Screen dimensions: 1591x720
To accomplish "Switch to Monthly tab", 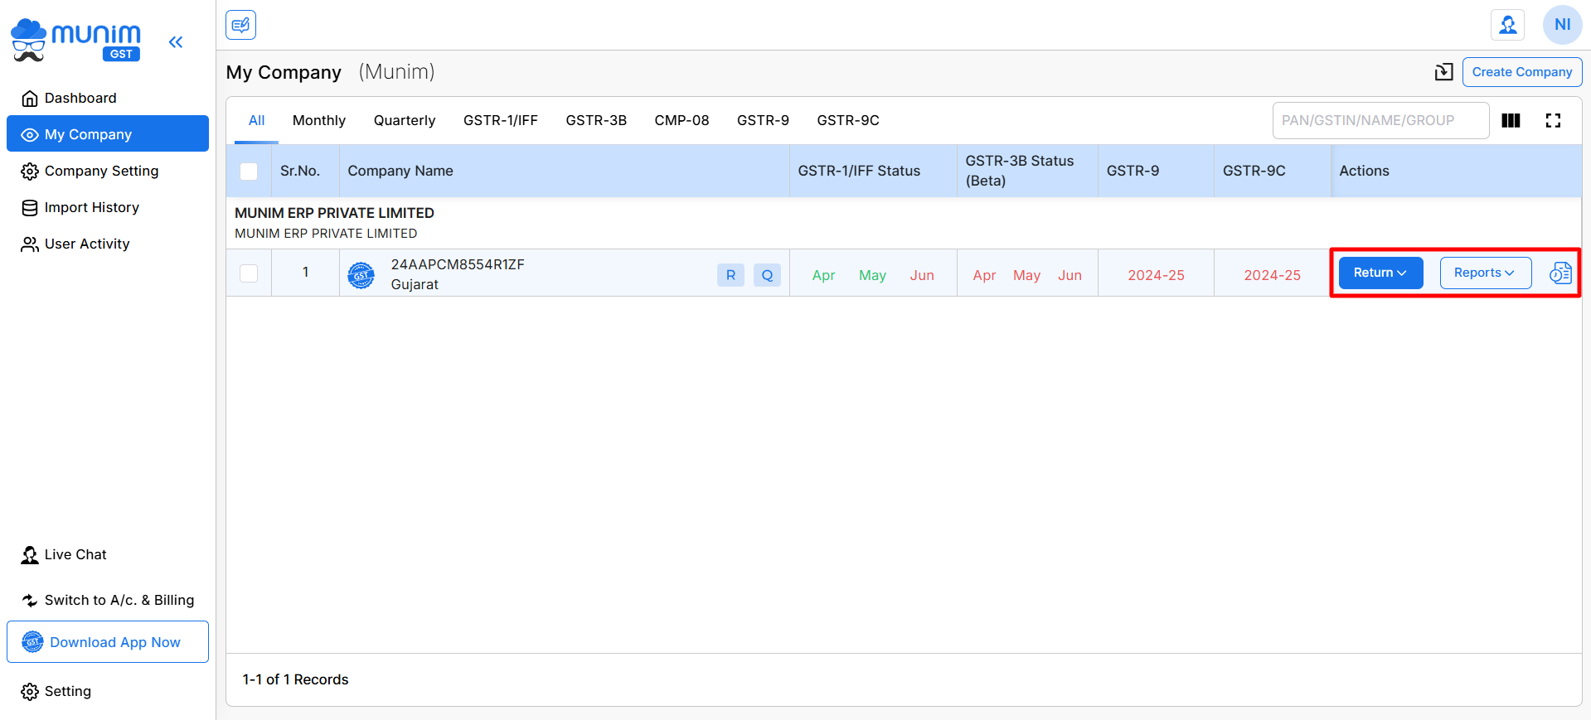I will tap(319, 120).
